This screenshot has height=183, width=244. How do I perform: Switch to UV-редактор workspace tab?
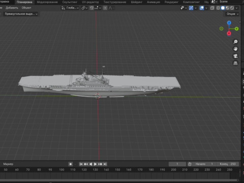click(90, 2)
